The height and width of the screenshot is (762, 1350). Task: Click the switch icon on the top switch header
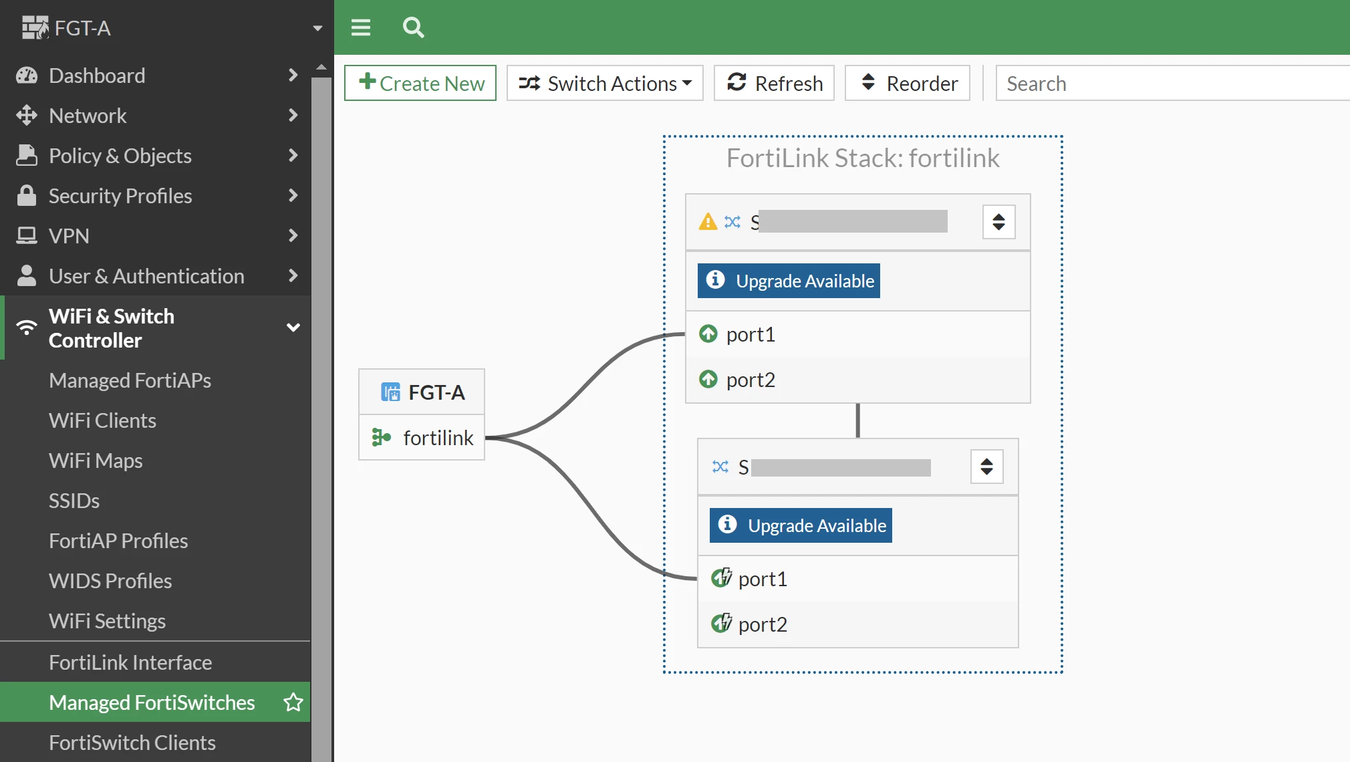[732, 221]
